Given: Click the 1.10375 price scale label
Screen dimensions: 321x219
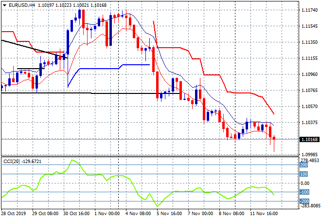Looking at the screenshot, I should pyautogui.click(x=310, y=123).
